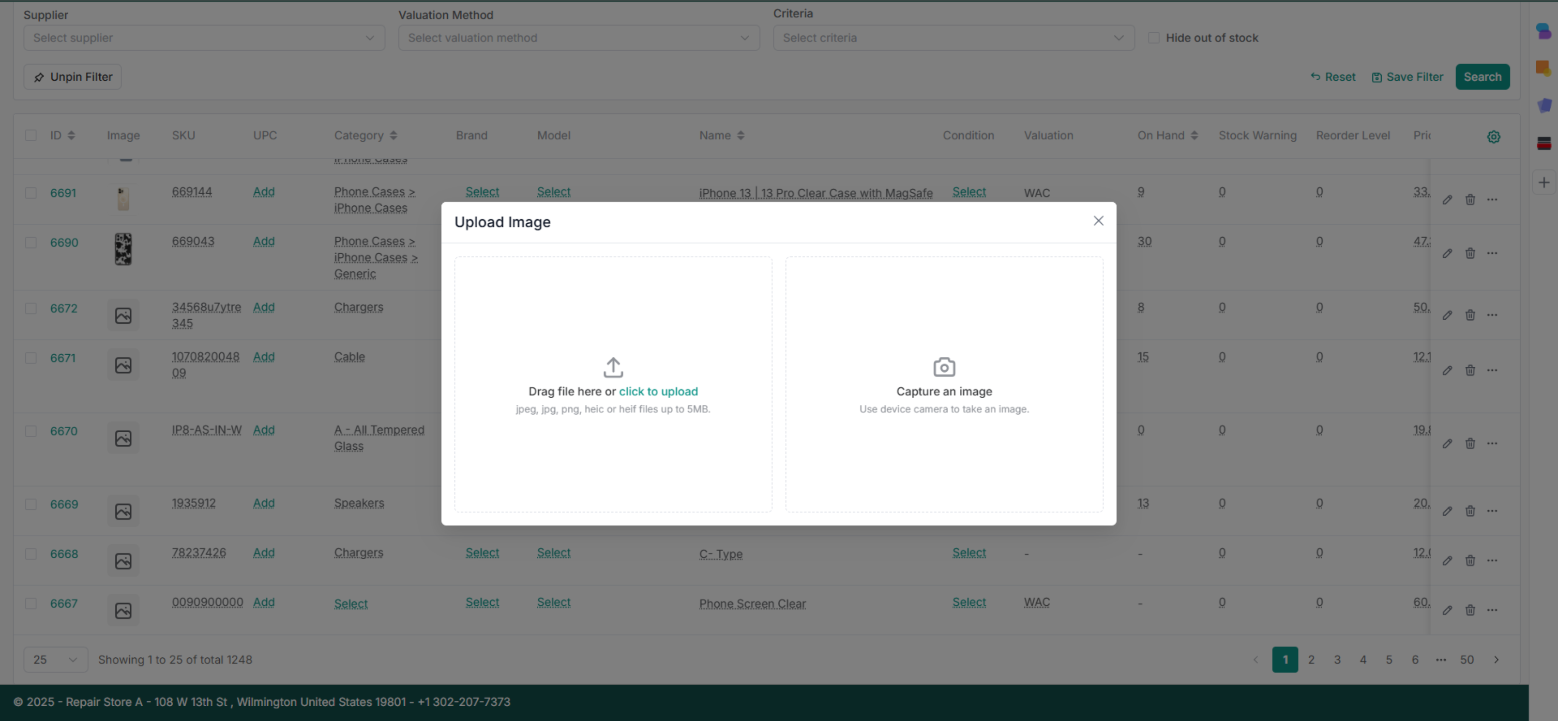Delete item 6691 with trash icon
Screen dimensions: 1558x721
pyautogui.click(x=1470, y=200)
